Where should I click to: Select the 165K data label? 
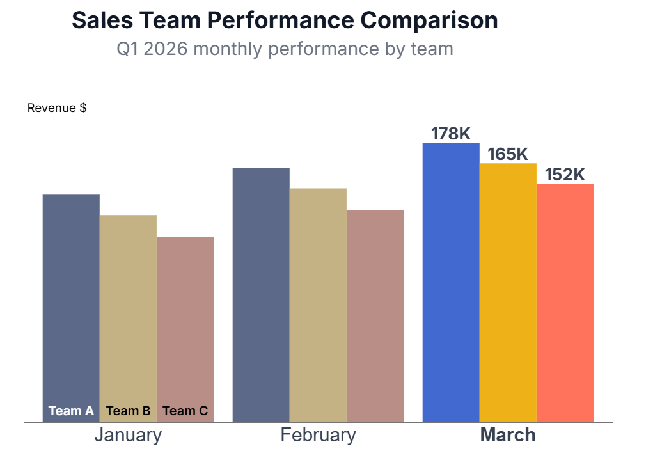[x=508, y=154]
